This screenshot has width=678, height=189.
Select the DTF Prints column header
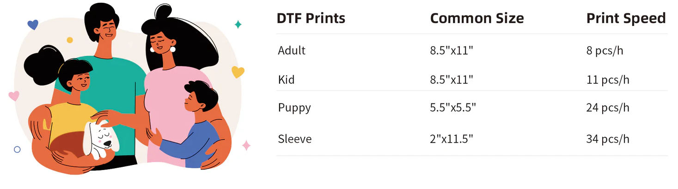coord(311,18)
